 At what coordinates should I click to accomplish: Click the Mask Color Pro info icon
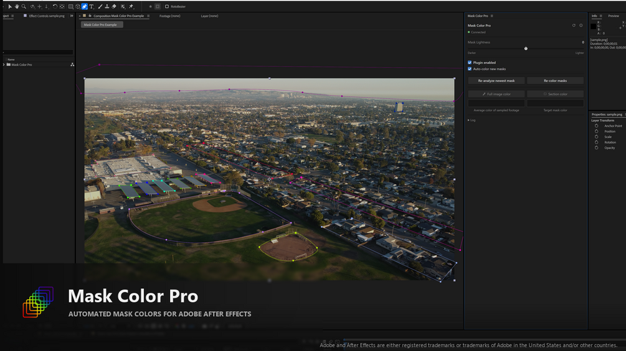581,25
